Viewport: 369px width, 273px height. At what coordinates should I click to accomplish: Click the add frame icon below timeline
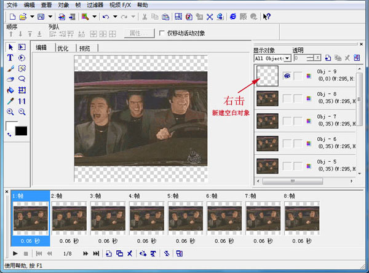[x=108, y=253]
